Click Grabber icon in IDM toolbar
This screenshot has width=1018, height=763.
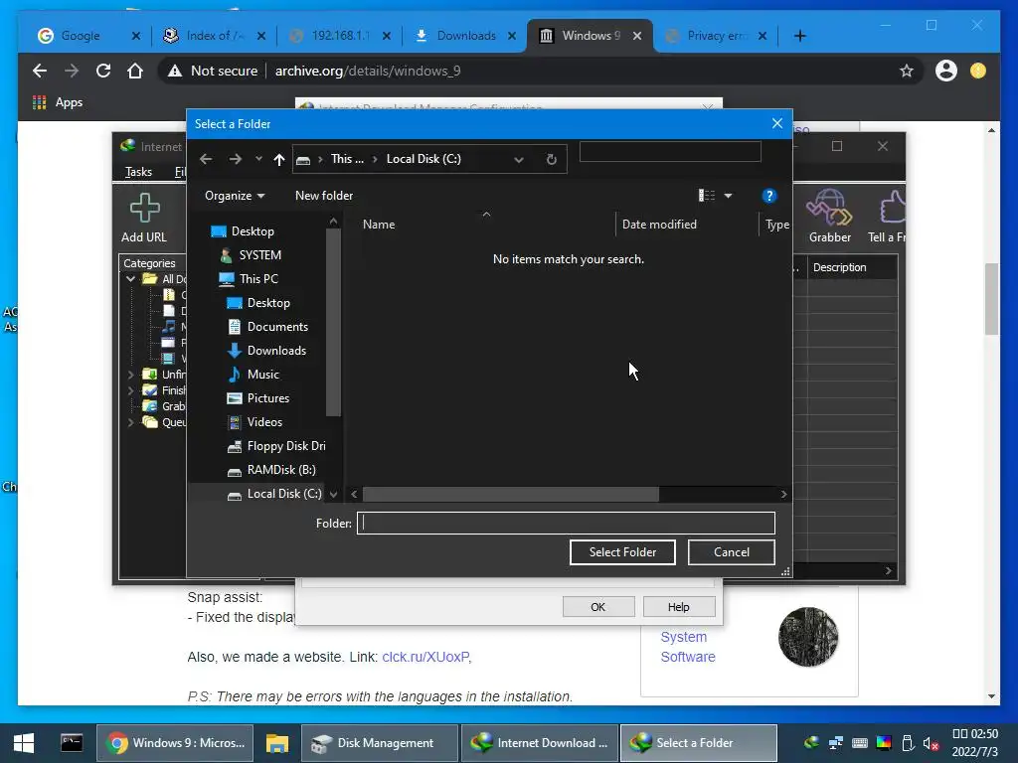(x=829, y=216)
